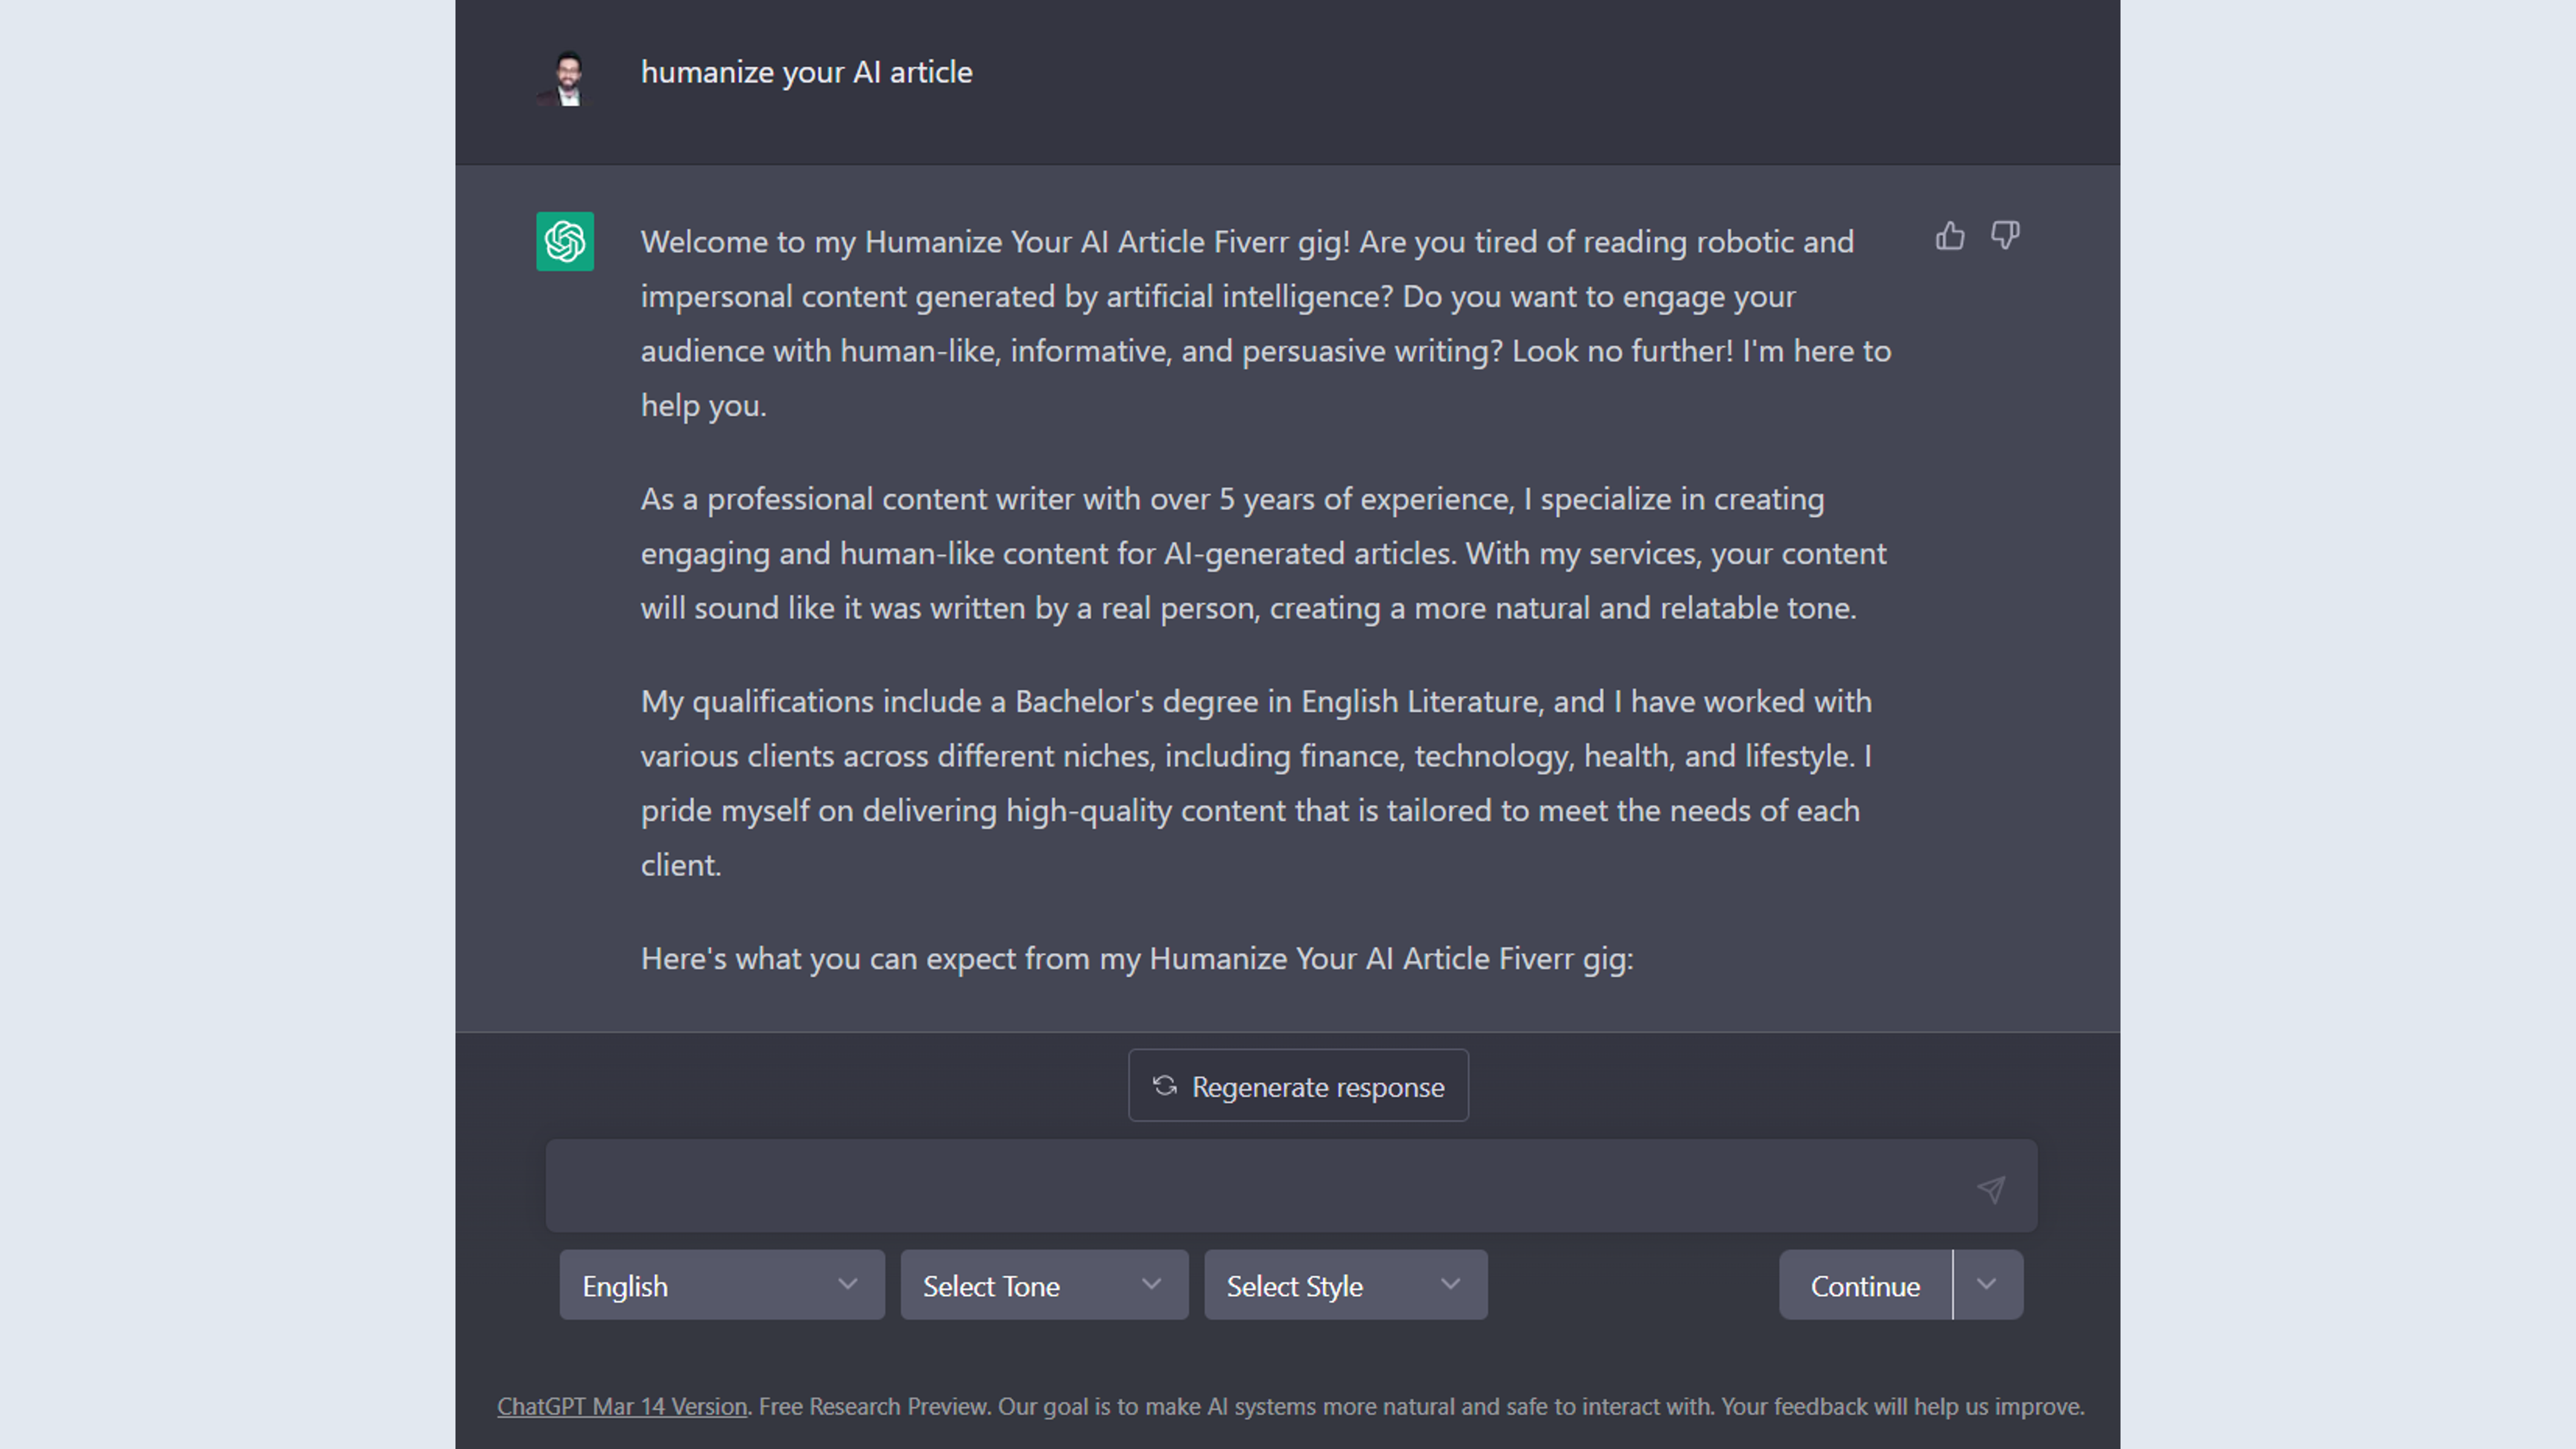The height and width of the screenshot is (1449, 2576).
Task: Click paragraph starting 'Welcome to my Humanize'
Action: point(1266,324)
